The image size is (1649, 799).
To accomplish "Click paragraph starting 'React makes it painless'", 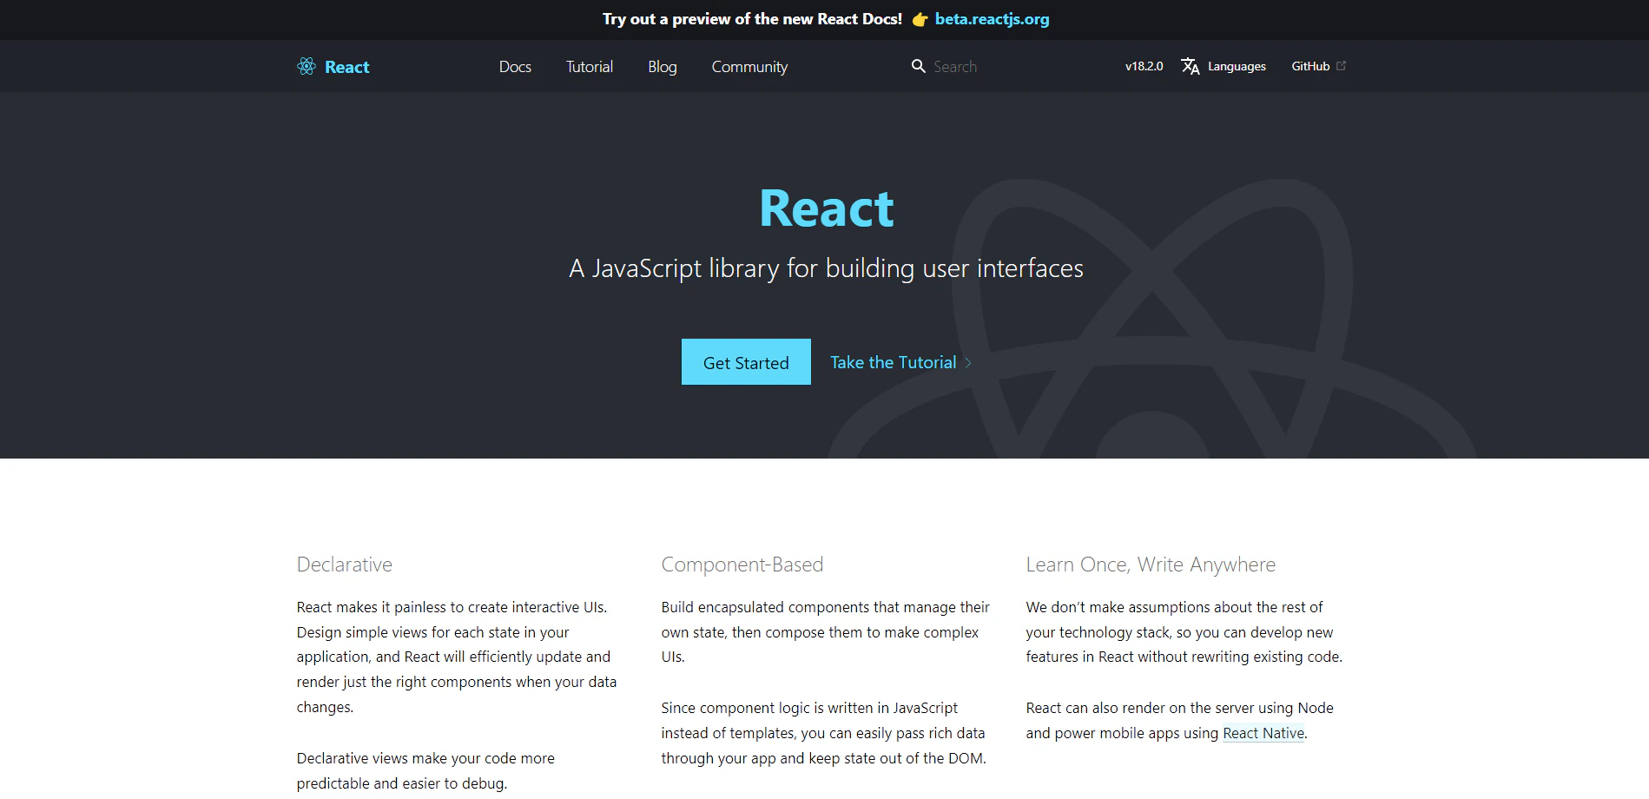I will 457,657.
